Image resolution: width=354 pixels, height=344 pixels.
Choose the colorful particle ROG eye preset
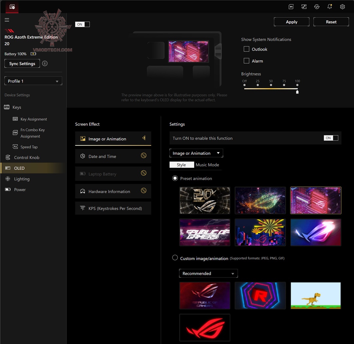[260, 200]
